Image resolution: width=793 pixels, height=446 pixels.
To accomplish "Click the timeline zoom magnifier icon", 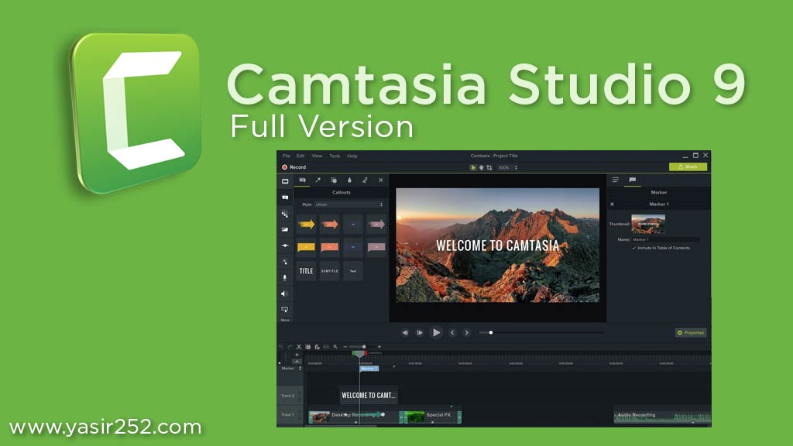I will pyautogui.click(x=335, y=347).
